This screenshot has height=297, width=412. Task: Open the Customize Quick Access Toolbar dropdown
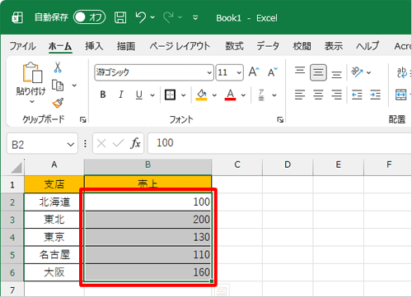pyautogui.click(x=195, y=18)
